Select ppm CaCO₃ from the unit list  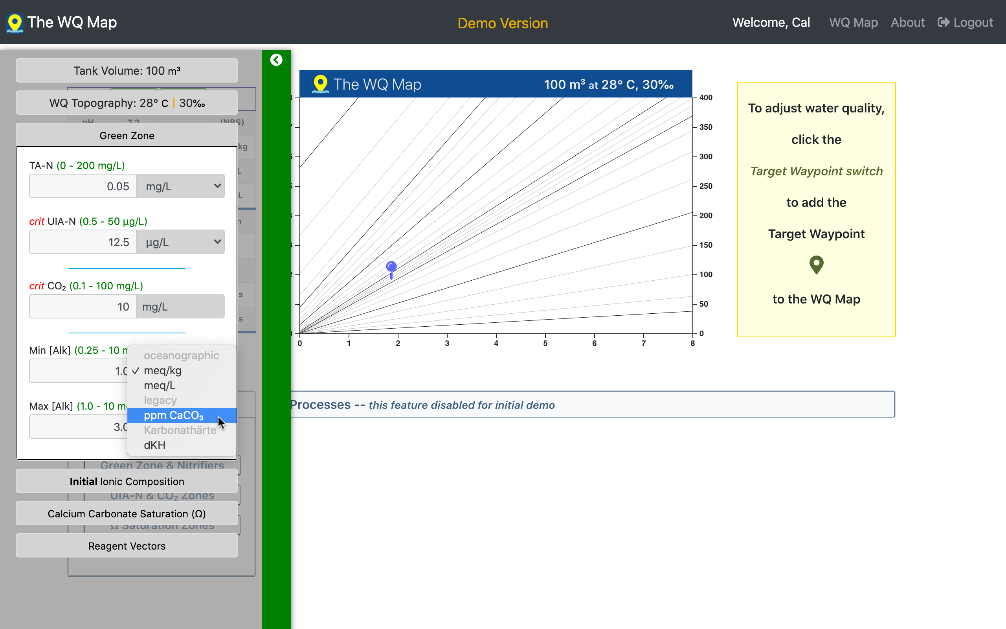pyautogui.click(x=174, y=415)
